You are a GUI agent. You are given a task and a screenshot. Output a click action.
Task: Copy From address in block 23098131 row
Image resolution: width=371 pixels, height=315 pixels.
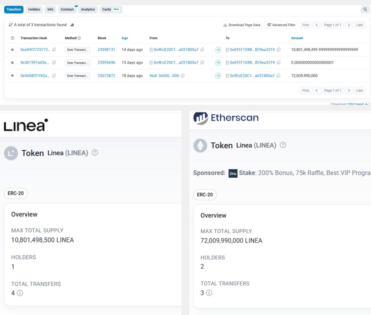[x=202, y=50]
